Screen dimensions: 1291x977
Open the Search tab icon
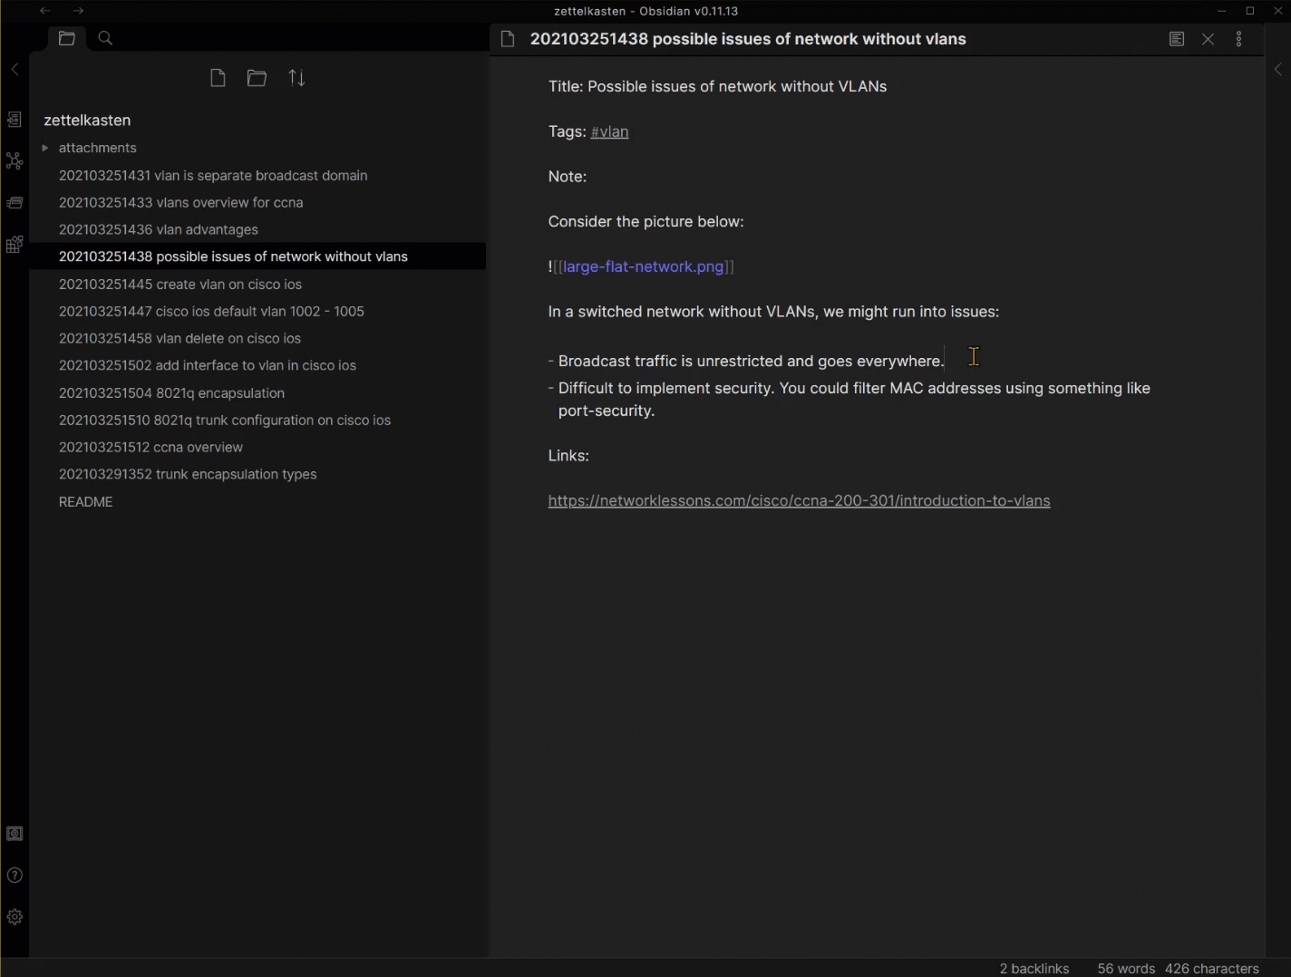(x=105, y=38)
